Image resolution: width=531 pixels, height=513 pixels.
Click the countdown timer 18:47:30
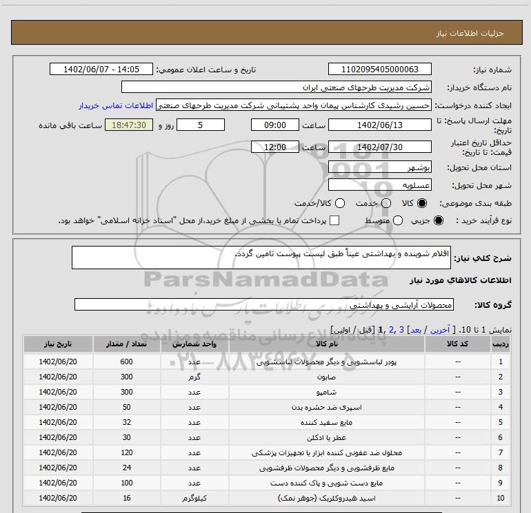[x=129, y=125]
